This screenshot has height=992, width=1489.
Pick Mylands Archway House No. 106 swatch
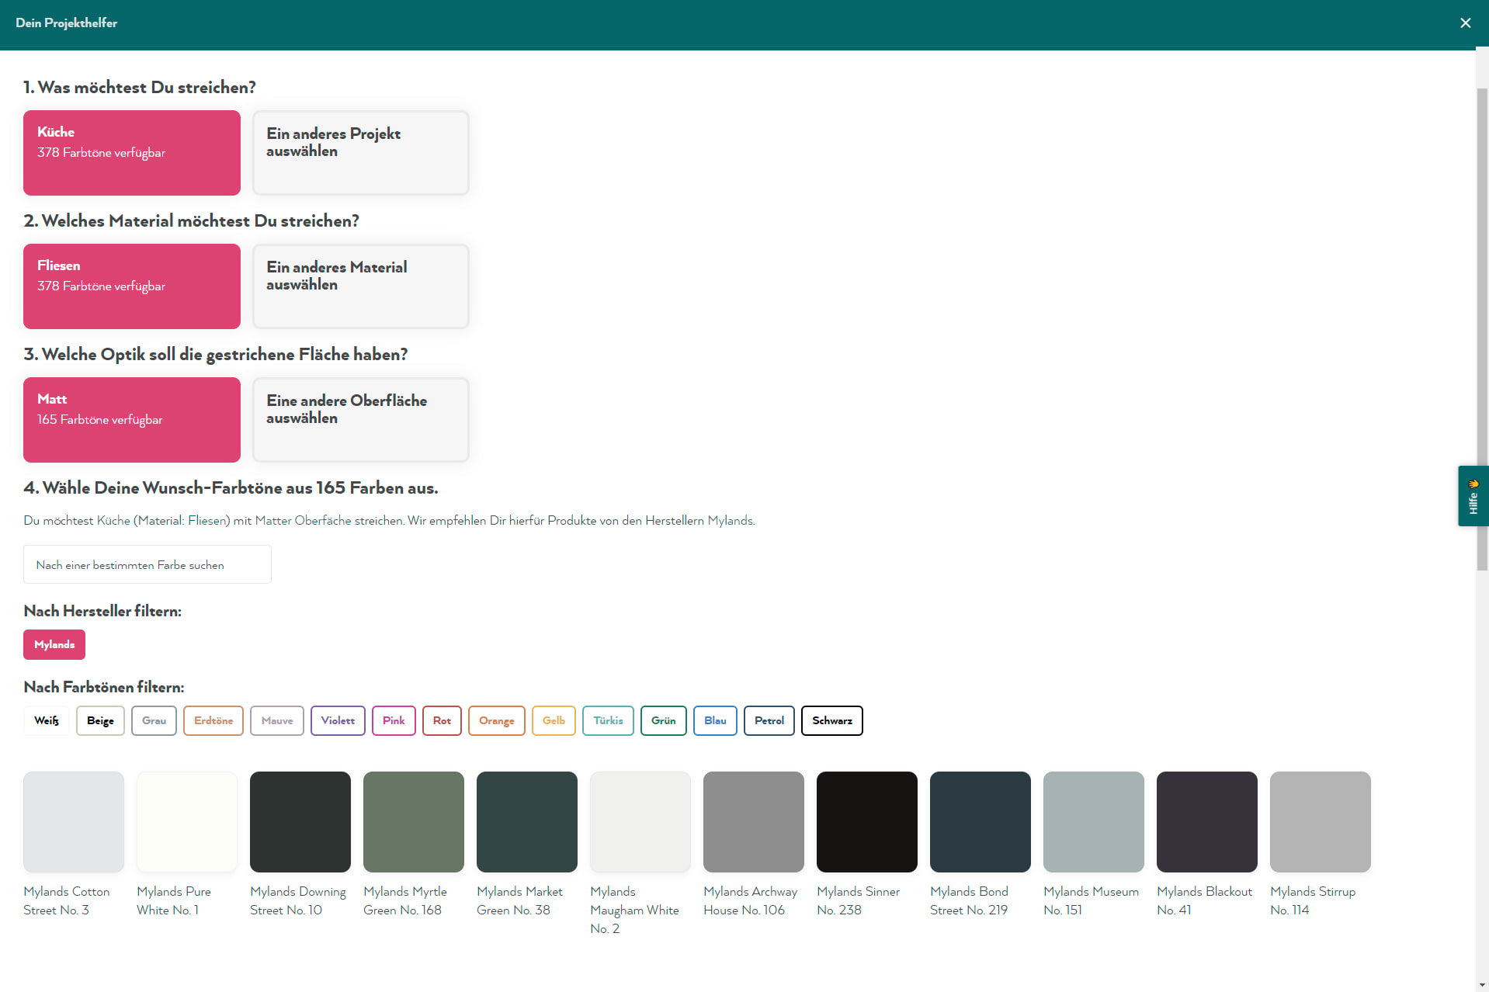(754, 822)
